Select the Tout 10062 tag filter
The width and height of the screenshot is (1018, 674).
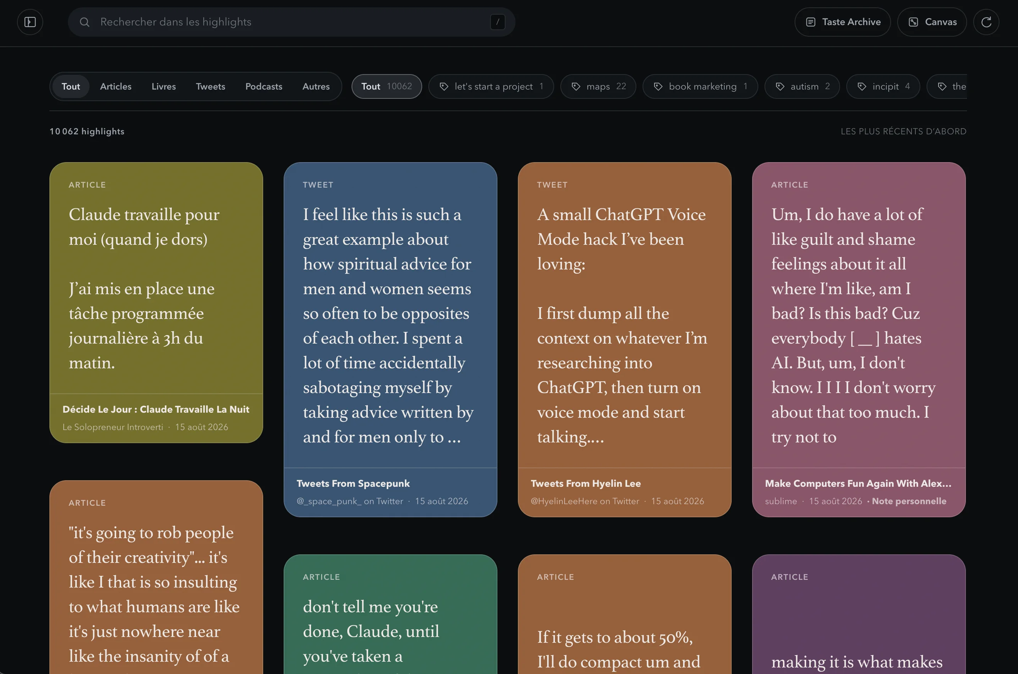[386, 86]
